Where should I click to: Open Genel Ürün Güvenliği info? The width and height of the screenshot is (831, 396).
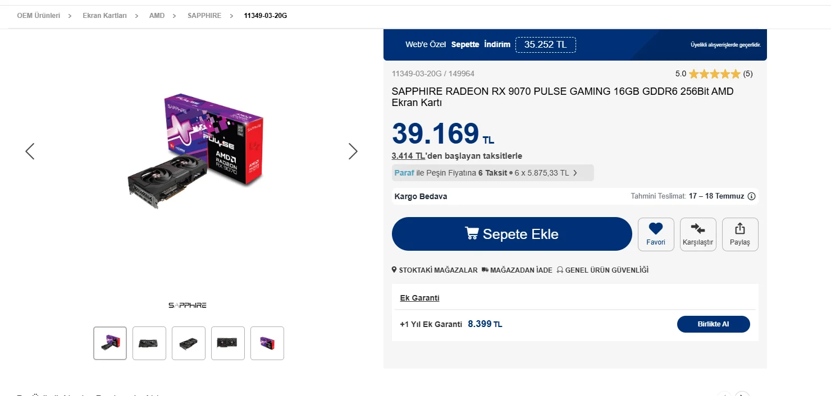[x=602, y=270]
